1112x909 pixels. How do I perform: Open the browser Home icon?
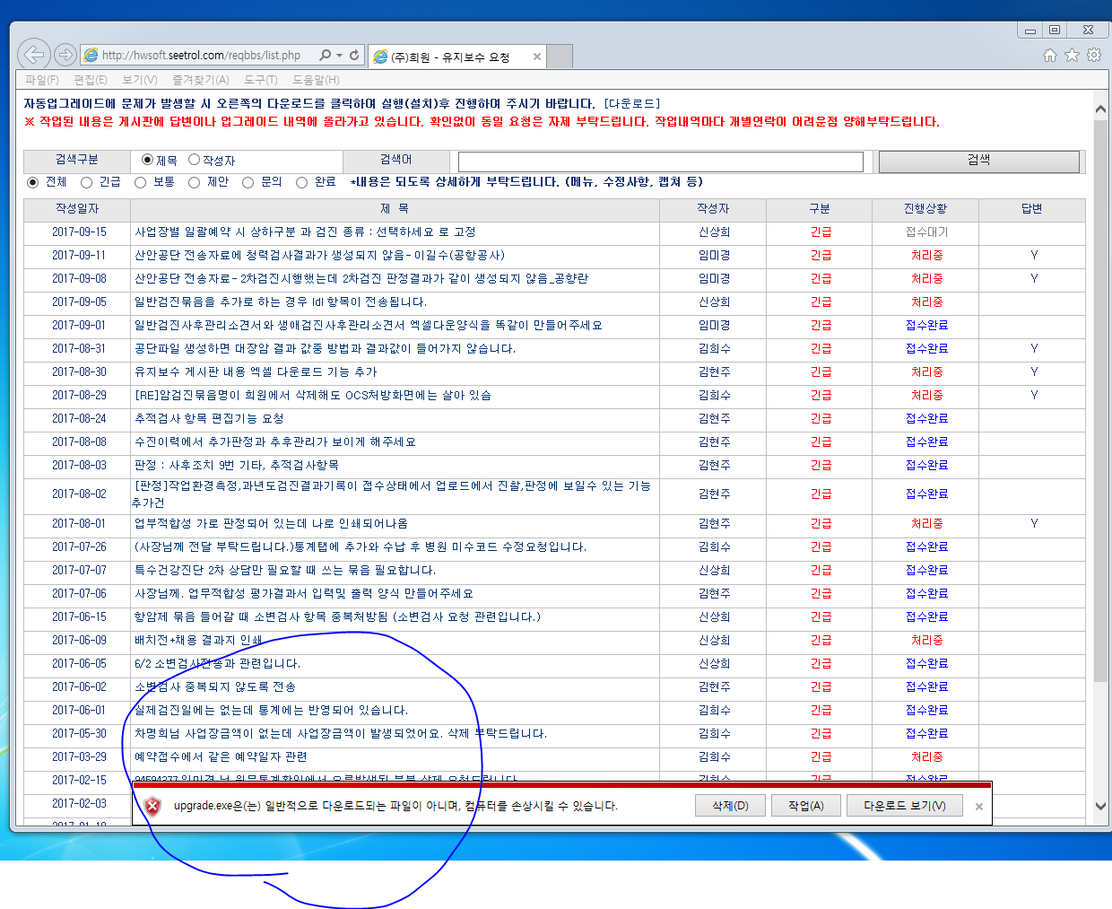(1050, 55)
